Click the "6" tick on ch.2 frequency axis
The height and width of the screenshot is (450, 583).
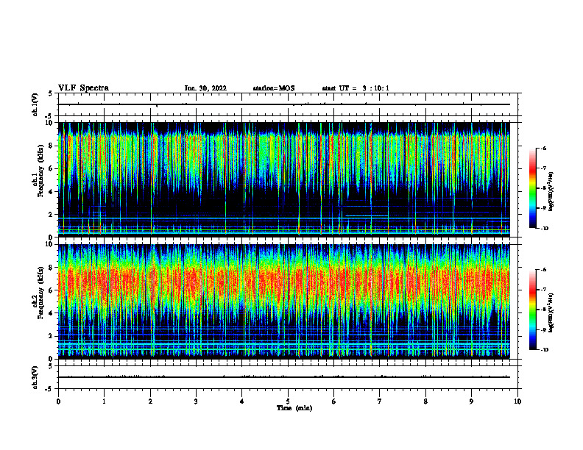[52, 290]
